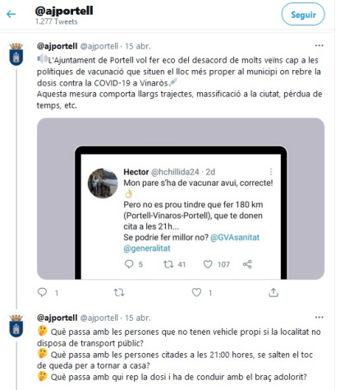Click the @ajportell handle on second tweet
Viewport: 340px width, 390px height.
99,318
